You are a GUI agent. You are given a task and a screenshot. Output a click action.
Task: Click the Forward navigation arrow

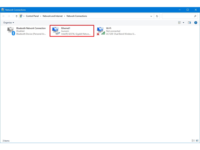9,16
